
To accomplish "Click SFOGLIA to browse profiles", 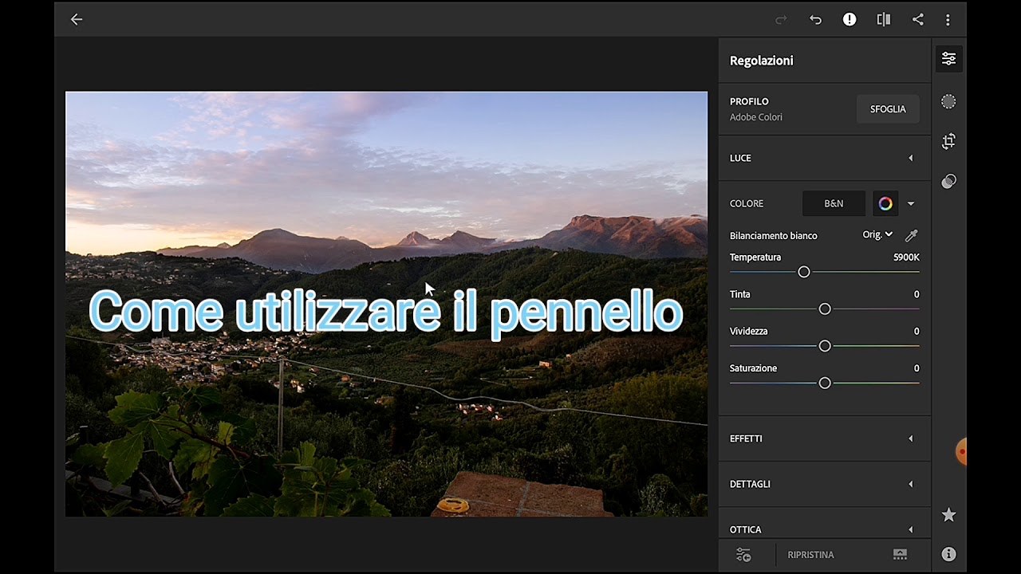I will (x=888, y=109).
